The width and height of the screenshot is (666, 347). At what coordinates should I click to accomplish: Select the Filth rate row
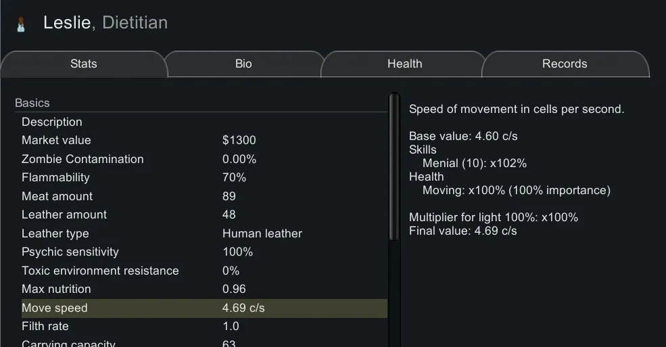(203, 327)
